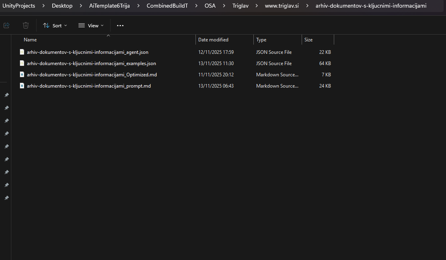
Task: Click the View layout lines icon
Action: [x=80, y=25]
